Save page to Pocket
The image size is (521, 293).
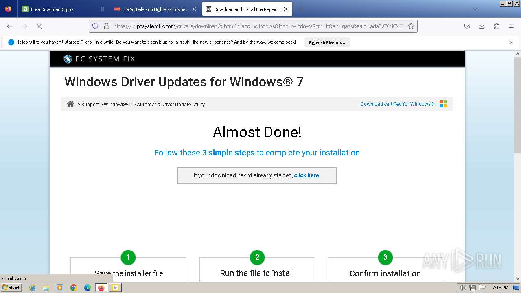(467, 26)
